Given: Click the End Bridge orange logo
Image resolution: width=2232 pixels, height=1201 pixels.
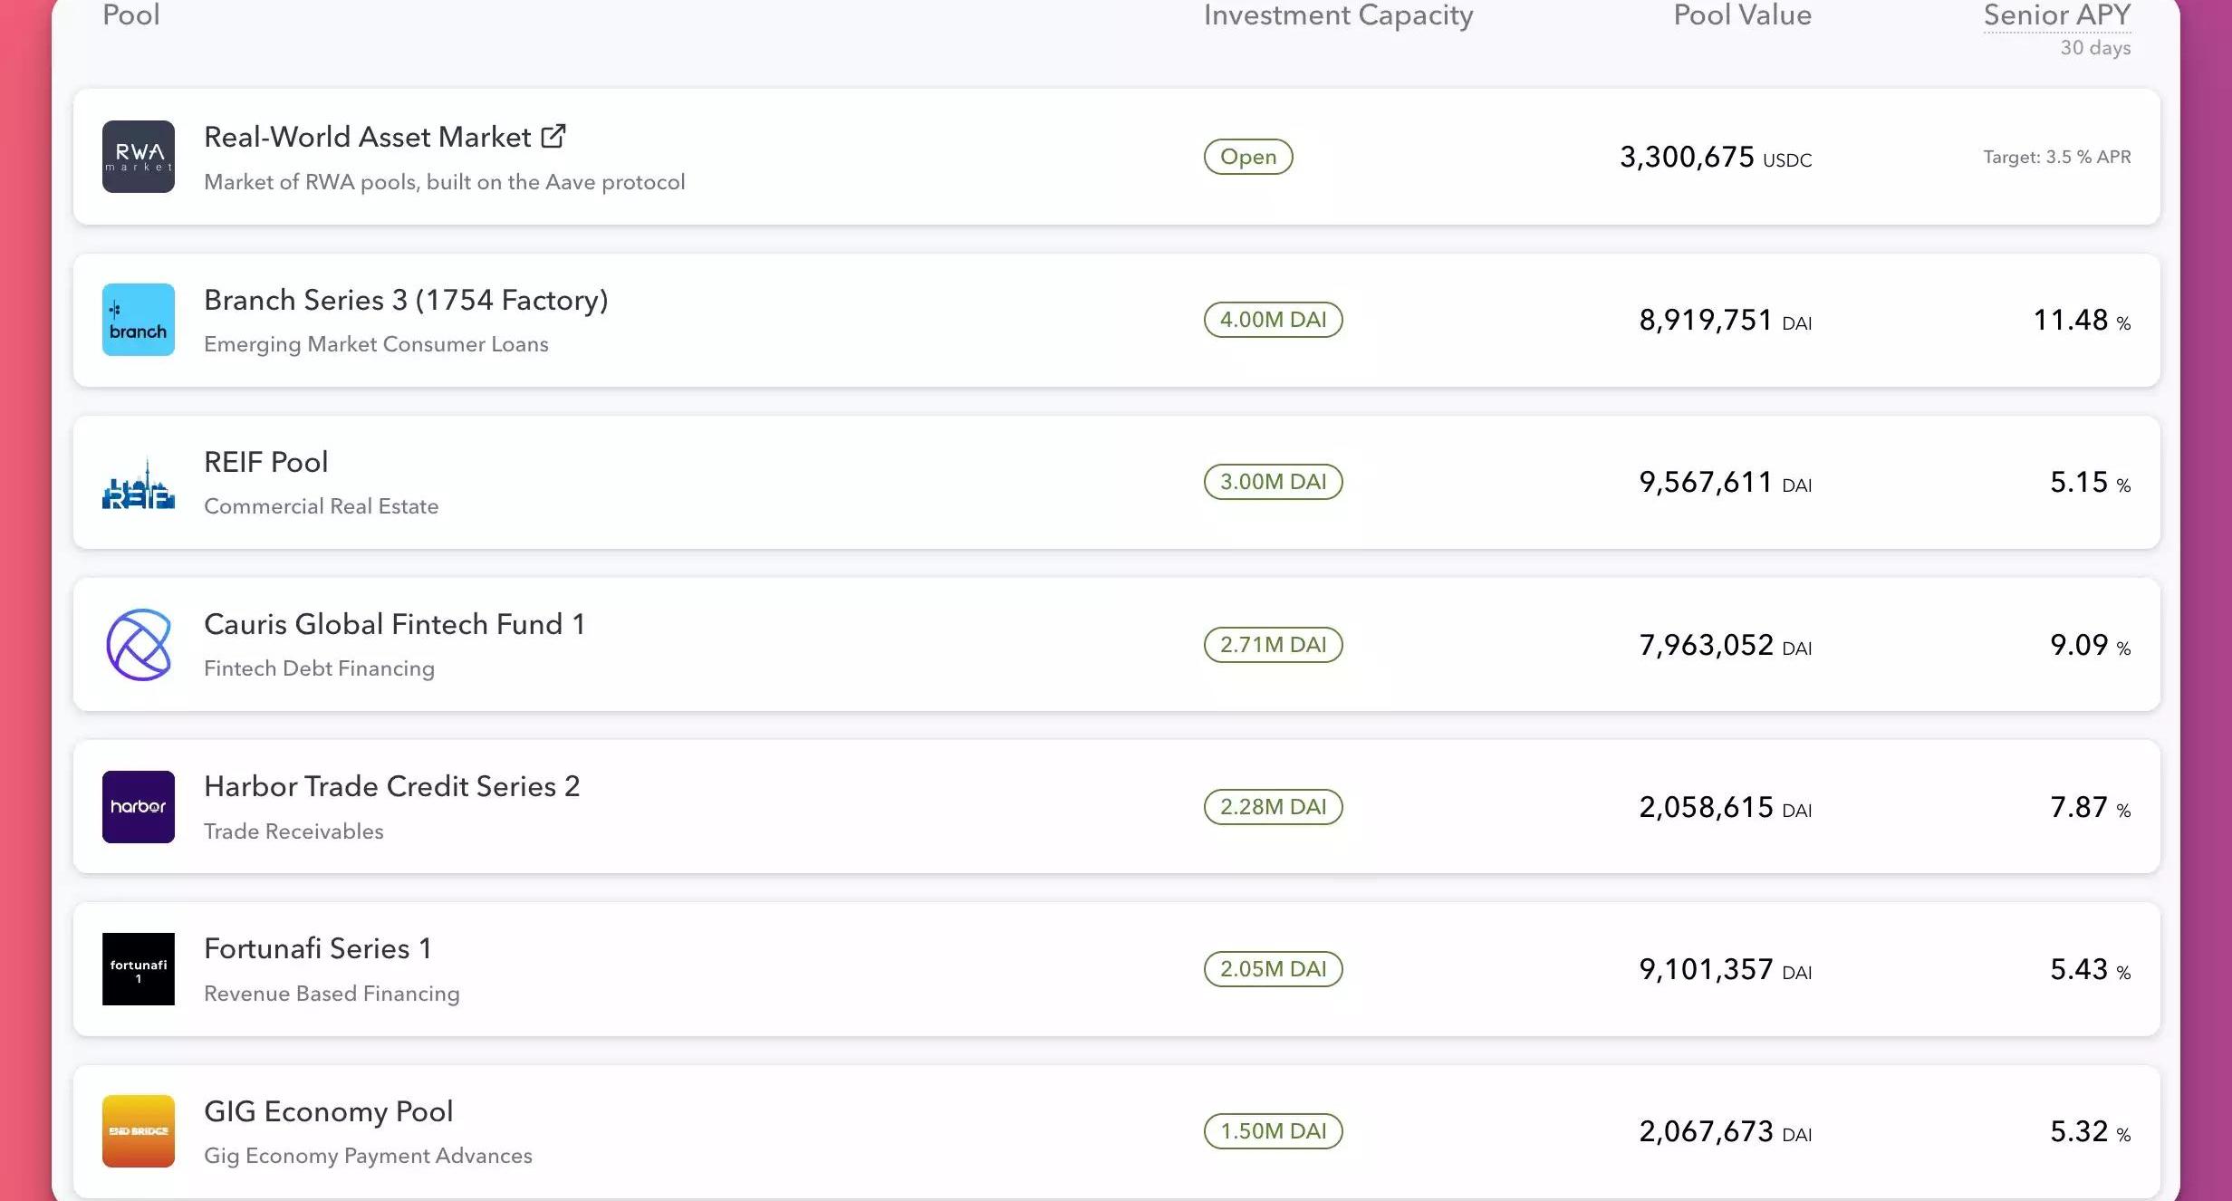Looking at the screenshot, I should tap(138, 1131).
